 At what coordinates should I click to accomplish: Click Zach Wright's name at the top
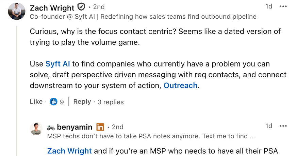(52, 7)
